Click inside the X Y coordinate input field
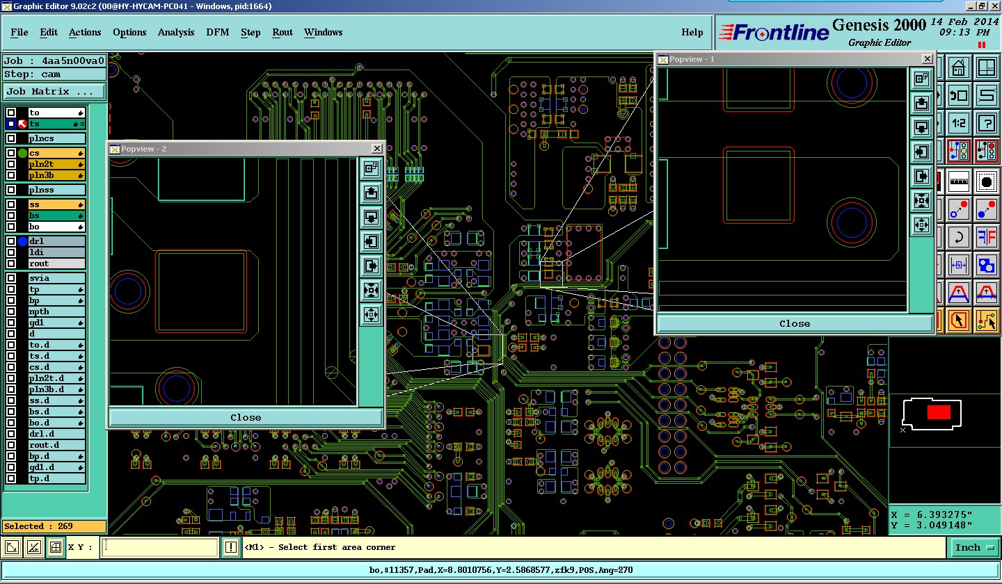 [x=160, y=548]
